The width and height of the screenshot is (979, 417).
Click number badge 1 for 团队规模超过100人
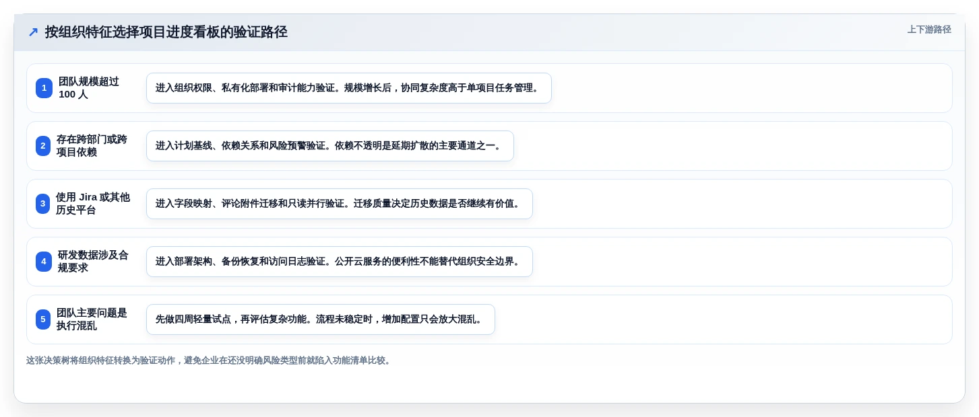[x=44, y=88]
